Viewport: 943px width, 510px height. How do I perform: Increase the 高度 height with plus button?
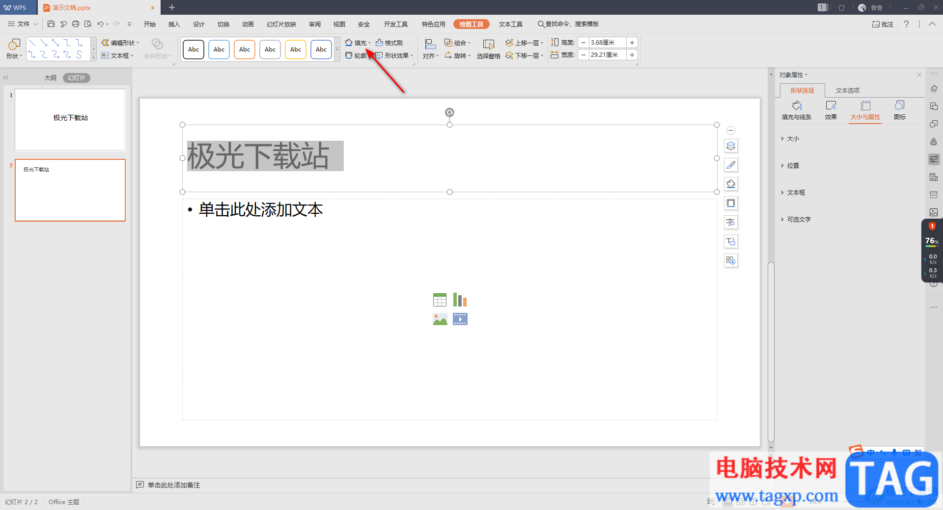pos(632,43)
